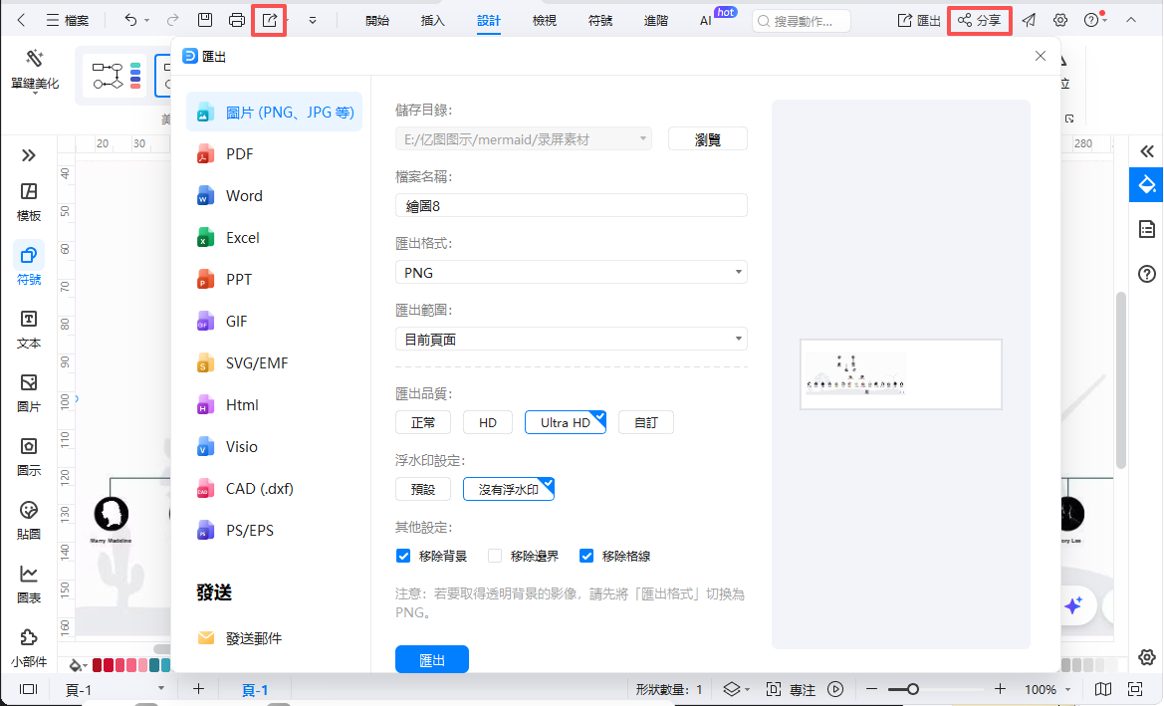Select PDF as the export type

[x=239, y=153]
